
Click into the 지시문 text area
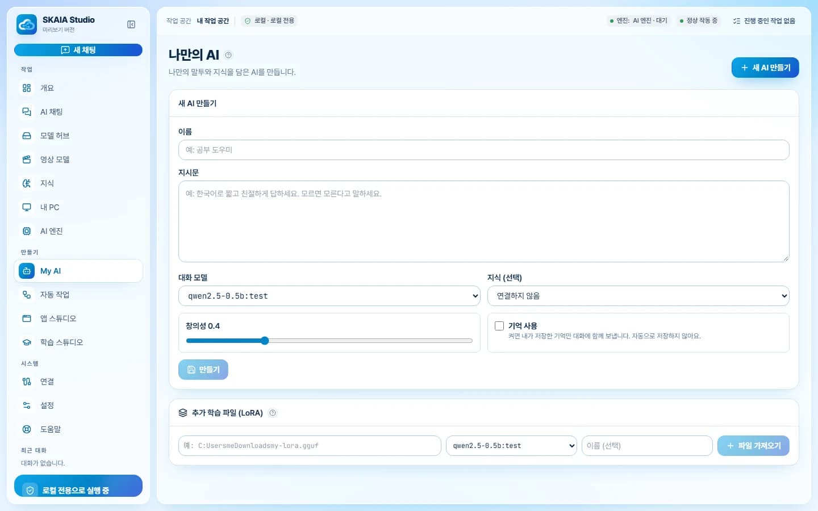pos(484,221)
